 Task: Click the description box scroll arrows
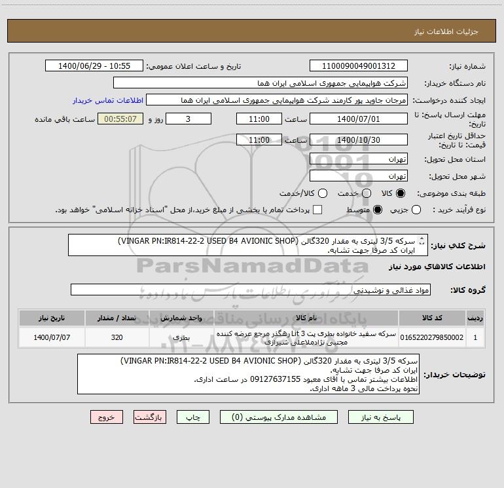point(422,240)
